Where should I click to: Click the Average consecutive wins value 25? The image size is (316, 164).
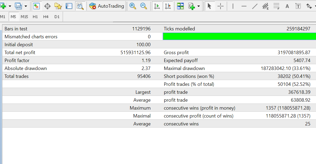[308, 124]
